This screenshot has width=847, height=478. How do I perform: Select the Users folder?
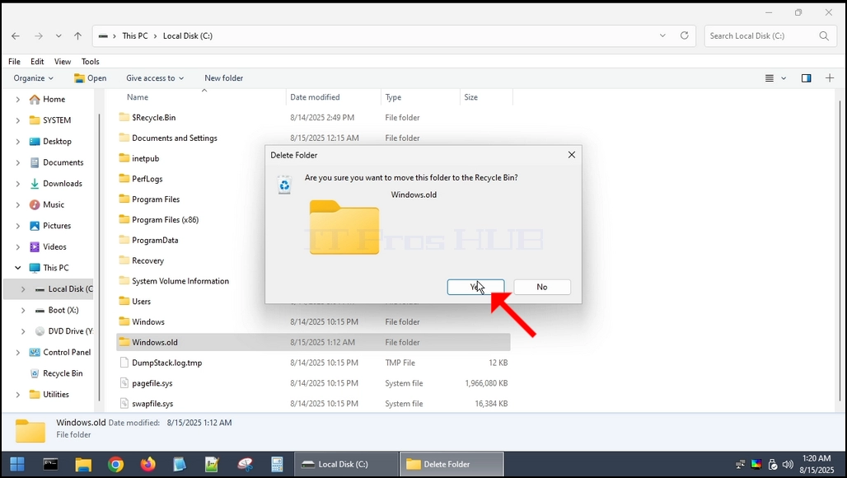pos(134,302)
